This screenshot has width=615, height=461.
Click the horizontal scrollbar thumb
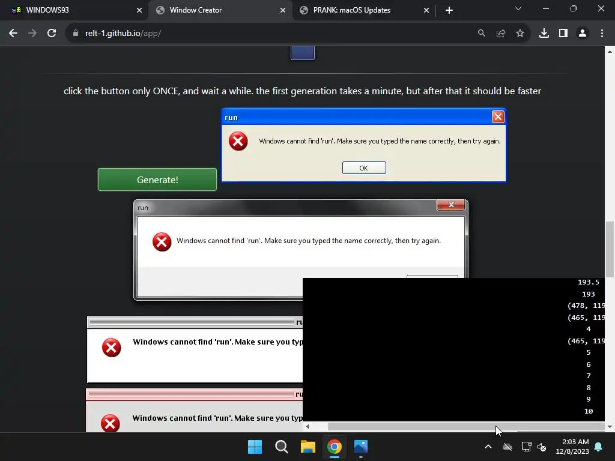coord(465,426)
